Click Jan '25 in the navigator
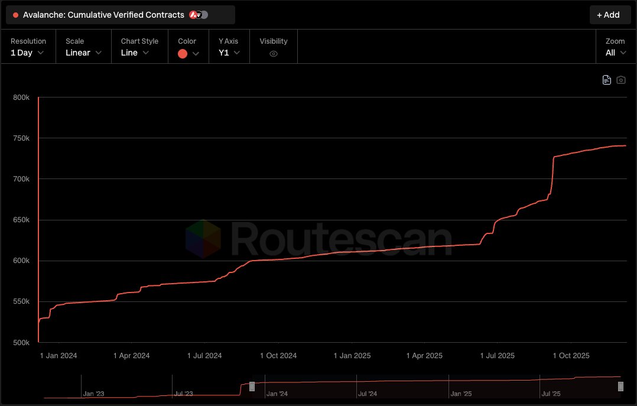 pyautogui.click(x=461, y=394)
